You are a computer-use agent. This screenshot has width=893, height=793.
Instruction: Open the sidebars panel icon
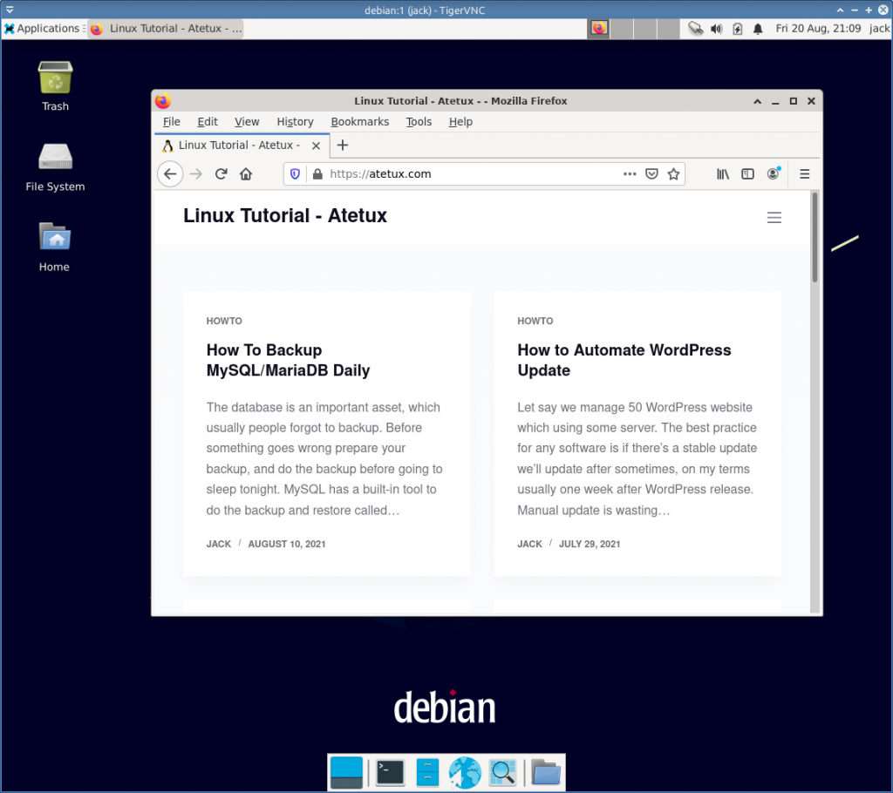coord(747,173)
